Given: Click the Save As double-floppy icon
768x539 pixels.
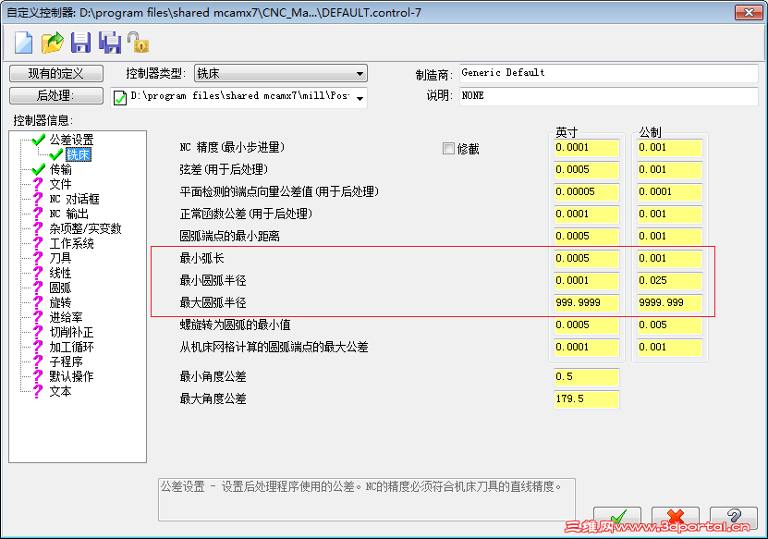Looking at the screenshot, I should [x=110, y=43].
